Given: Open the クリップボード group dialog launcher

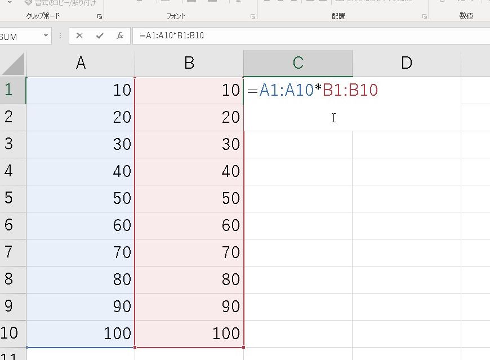Looking at the screenshot, I should (100, 17).
